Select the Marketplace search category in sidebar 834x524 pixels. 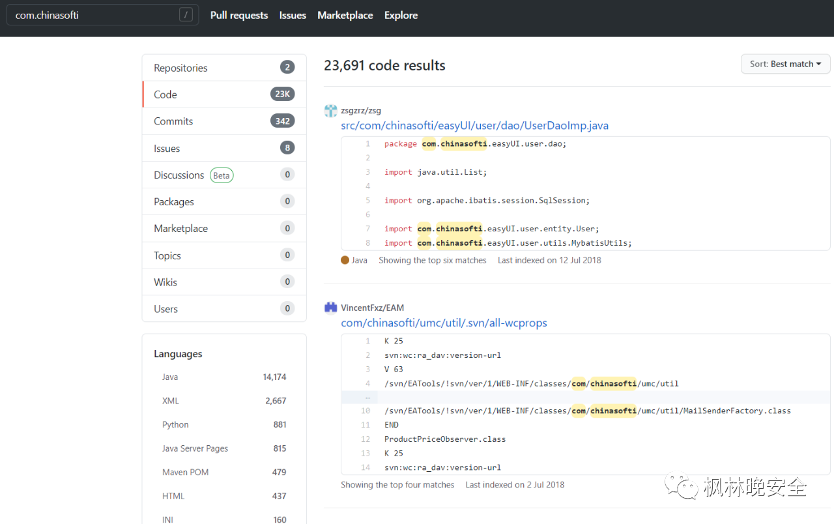tap(224, 228)
